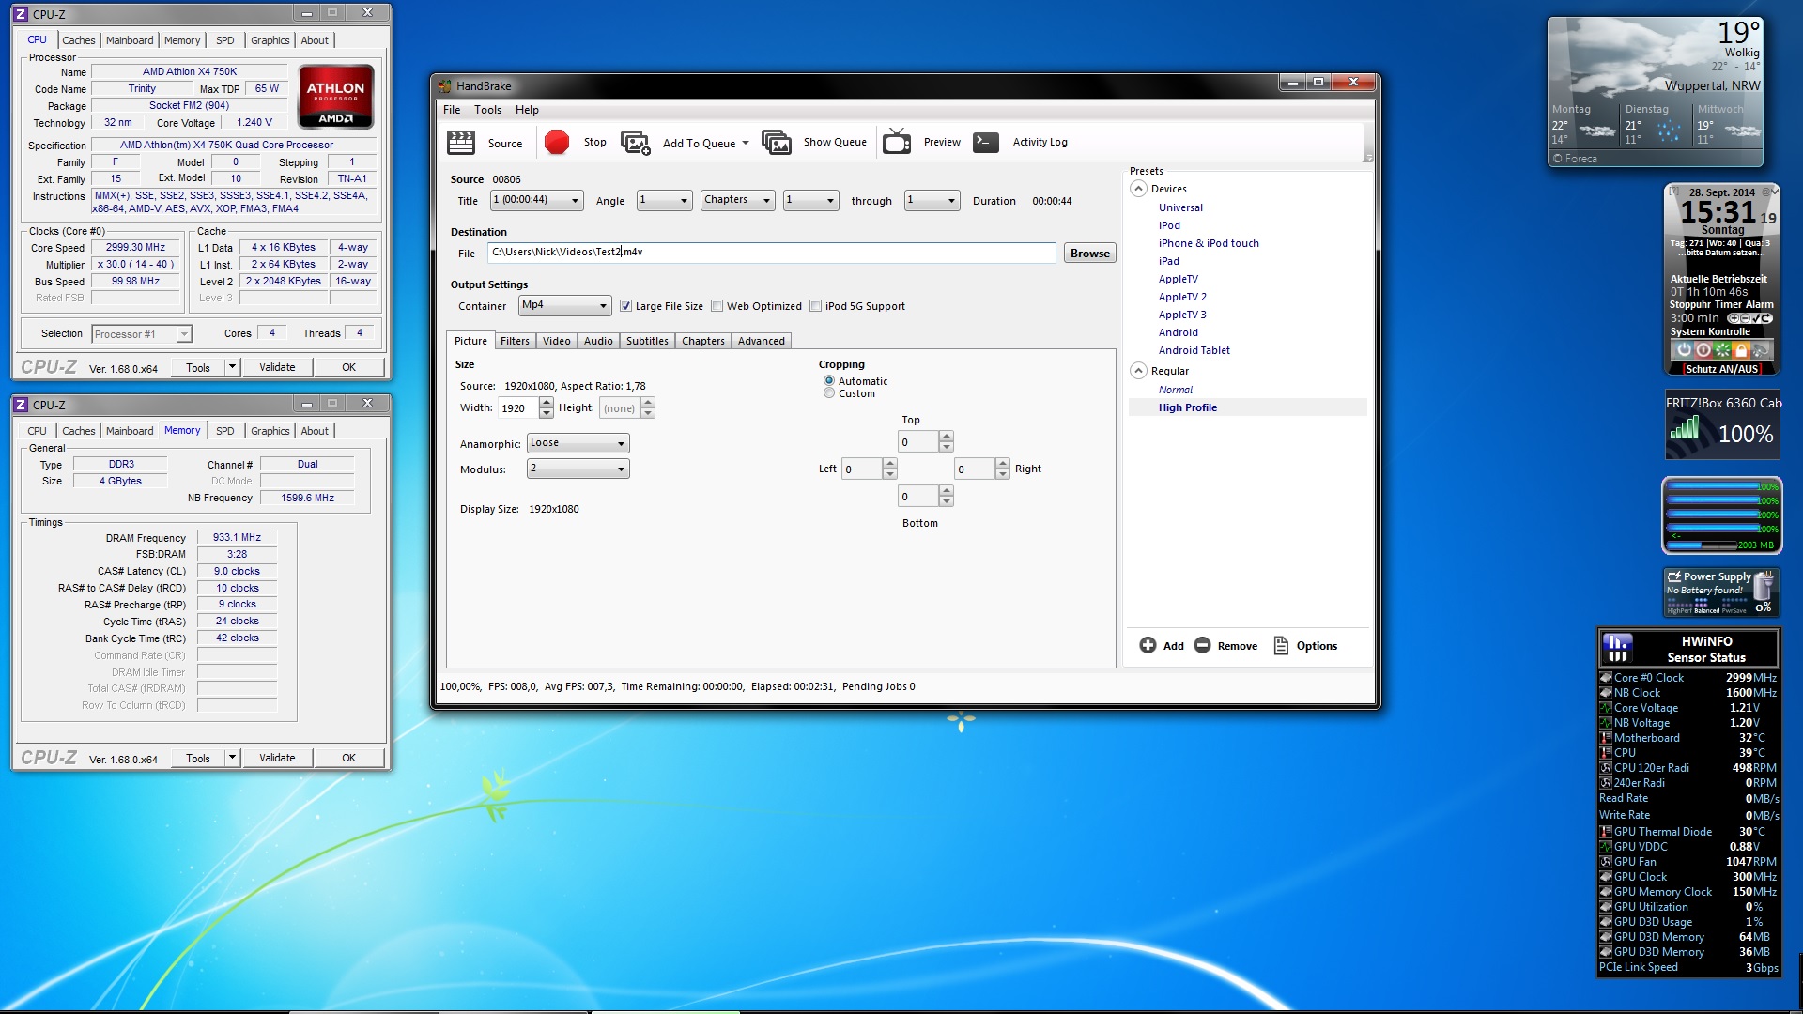1803x1014 pixels.
Task: Click the Add To Queue icon
Action: point(636,143)
